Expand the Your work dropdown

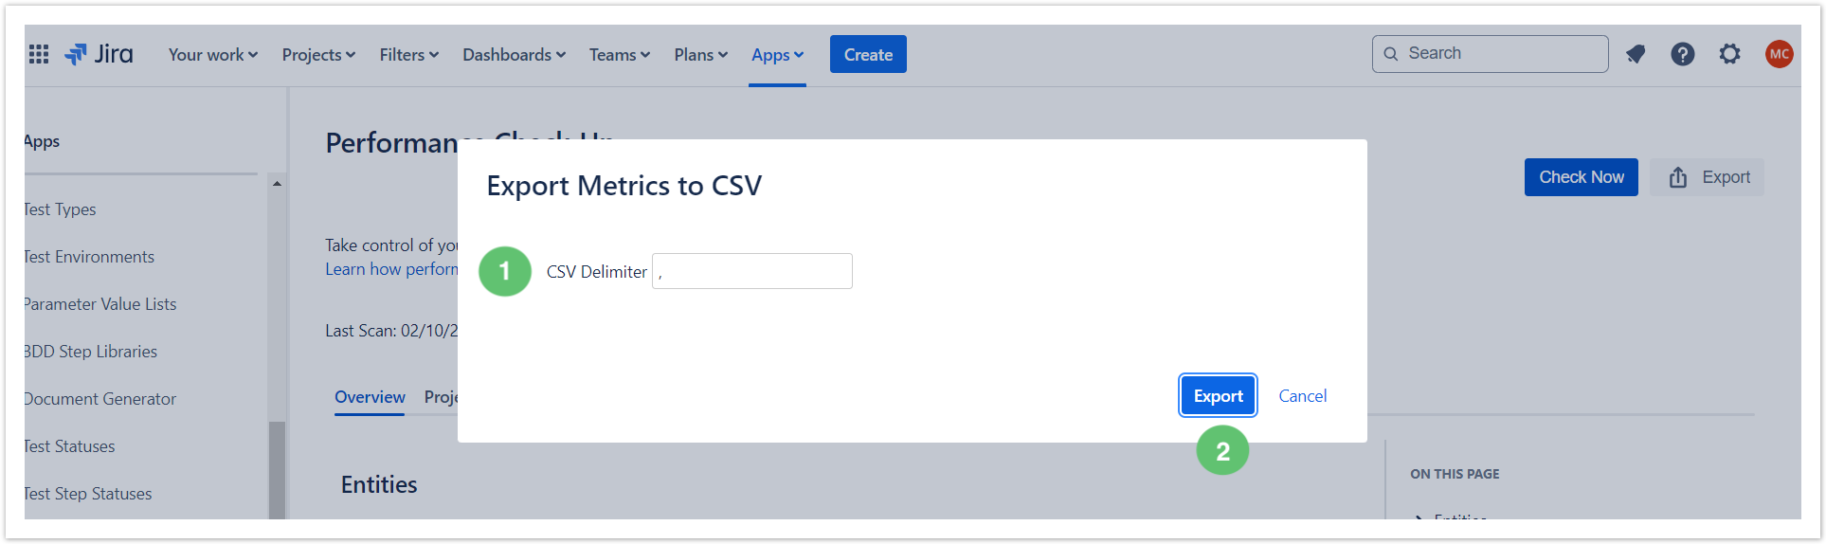213,55
